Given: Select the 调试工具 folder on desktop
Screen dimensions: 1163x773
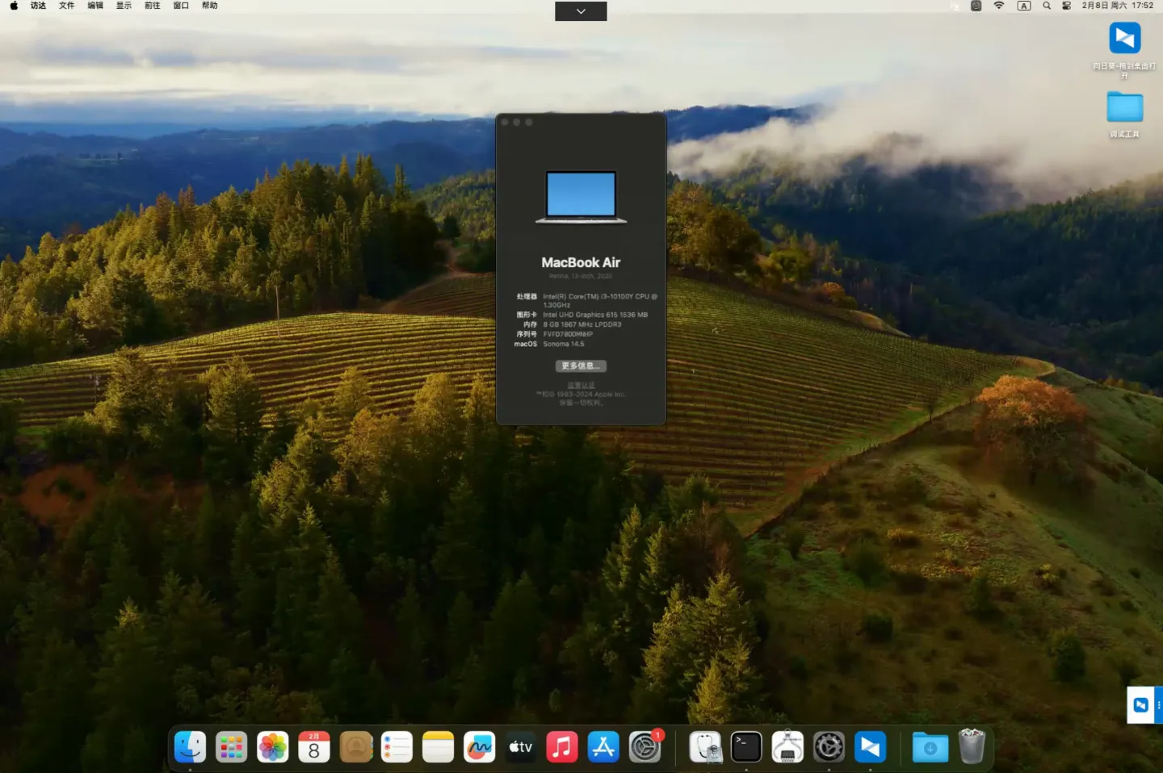Looking at the screenshot, I should click(1124, 108).
